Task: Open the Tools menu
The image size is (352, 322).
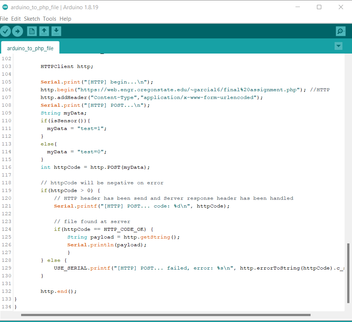Action: click(x=49, y=19)
